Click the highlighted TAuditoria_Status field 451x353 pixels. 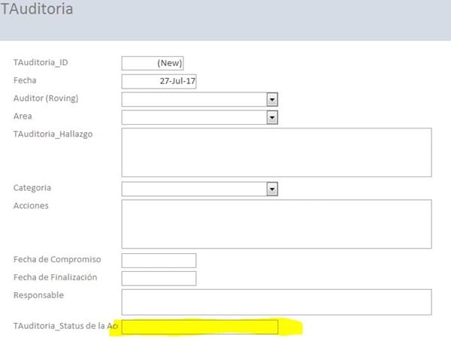point(200,327)
